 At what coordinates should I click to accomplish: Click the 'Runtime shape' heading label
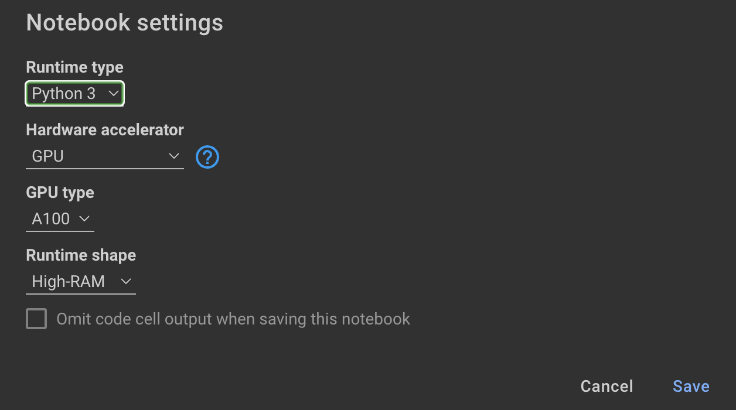[81, 255]
